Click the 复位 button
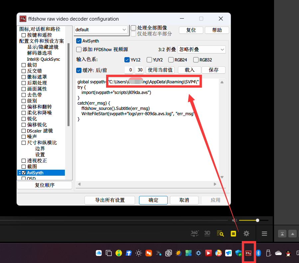The image size is (299, 263). point(191,30)
